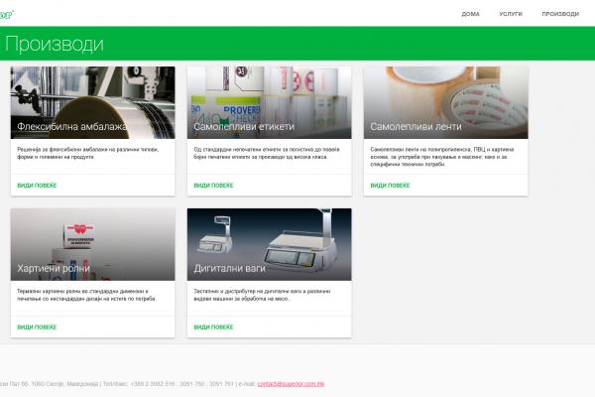Go to the УСЛУГИ menu item

(511, 14)
